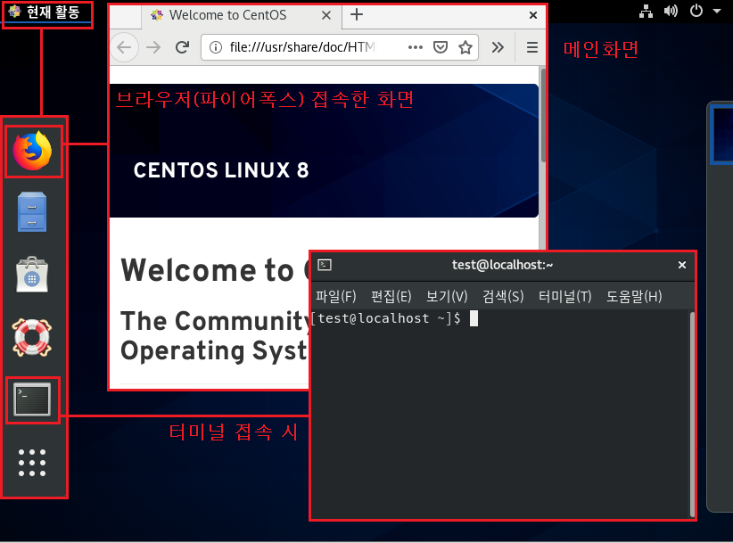Open the Firefox hamburger menu
The height and width of the screenshot is (543, 733).
(x=532, y=47)
